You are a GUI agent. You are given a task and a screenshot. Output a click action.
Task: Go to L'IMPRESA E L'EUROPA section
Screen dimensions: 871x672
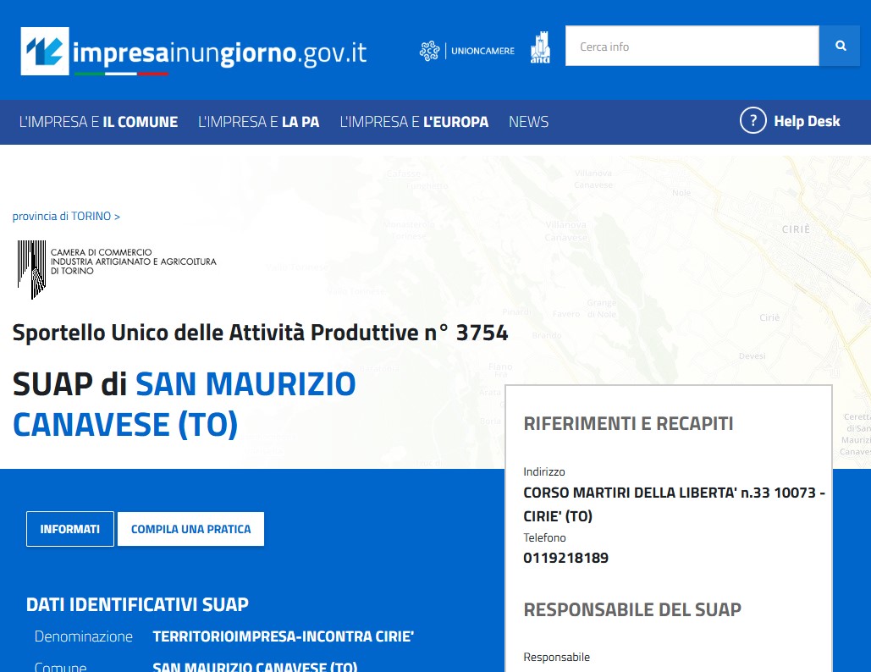point(414,122)
